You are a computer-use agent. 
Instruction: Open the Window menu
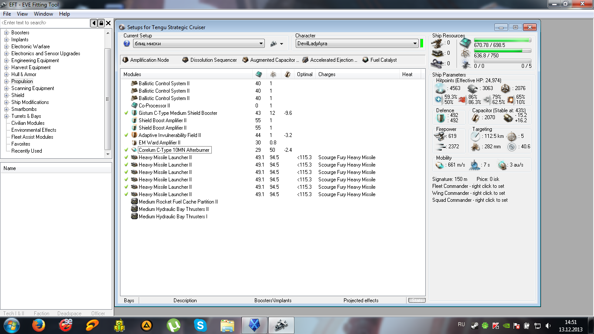(x=43, y=14)
